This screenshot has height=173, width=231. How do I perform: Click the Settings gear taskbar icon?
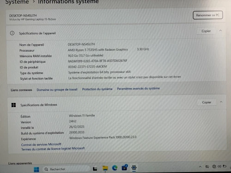[x=134, y=167]
